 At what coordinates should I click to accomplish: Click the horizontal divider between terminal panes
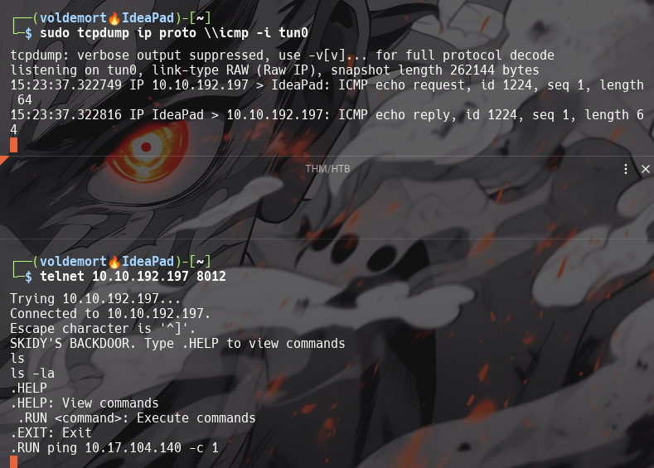[x=327, y=157]
